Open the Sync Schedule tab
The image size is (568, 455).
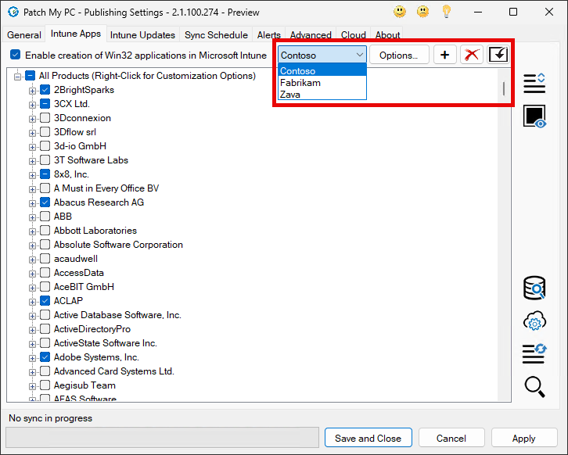point(216,34)
